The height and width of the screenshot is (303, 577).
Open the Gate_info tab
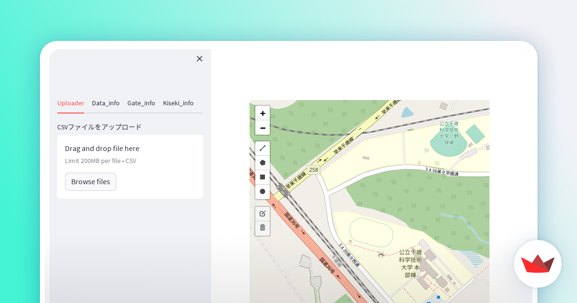click(141, 103)
